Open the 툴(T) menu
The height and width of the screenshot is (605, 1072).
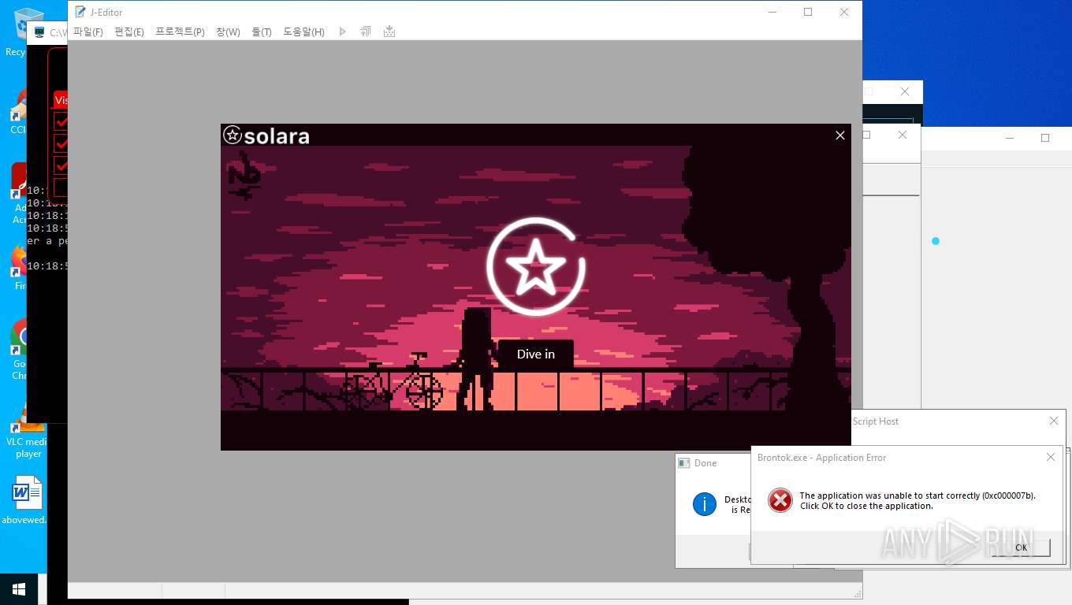point(262,32)
